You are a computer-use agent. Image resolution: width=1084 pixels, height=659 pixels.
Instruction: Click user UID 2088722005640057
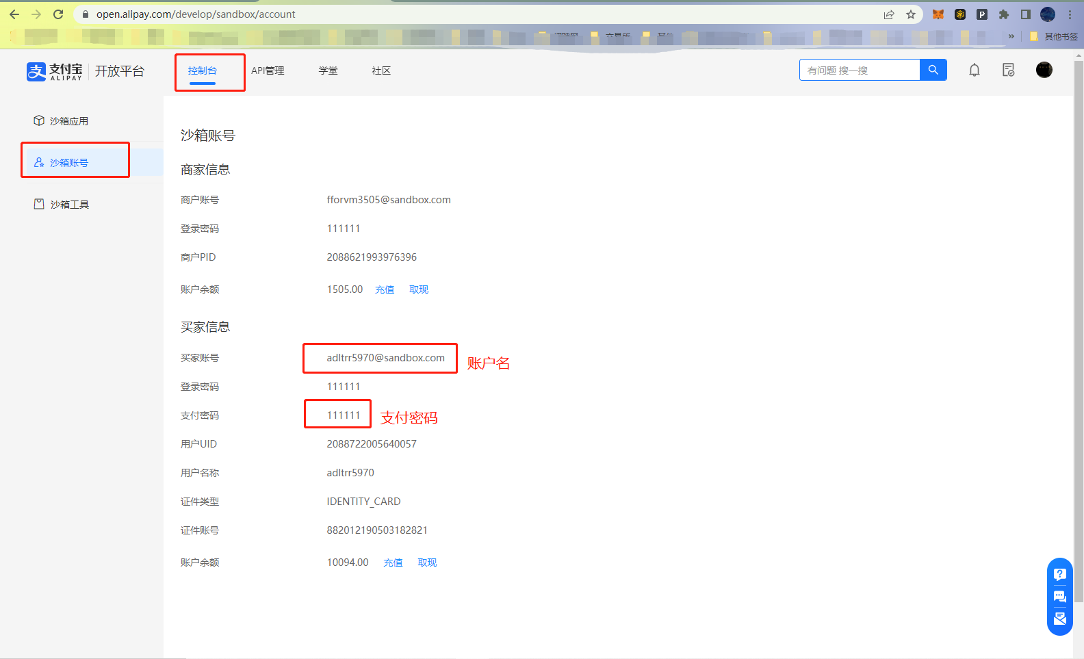tap(372, 444)
